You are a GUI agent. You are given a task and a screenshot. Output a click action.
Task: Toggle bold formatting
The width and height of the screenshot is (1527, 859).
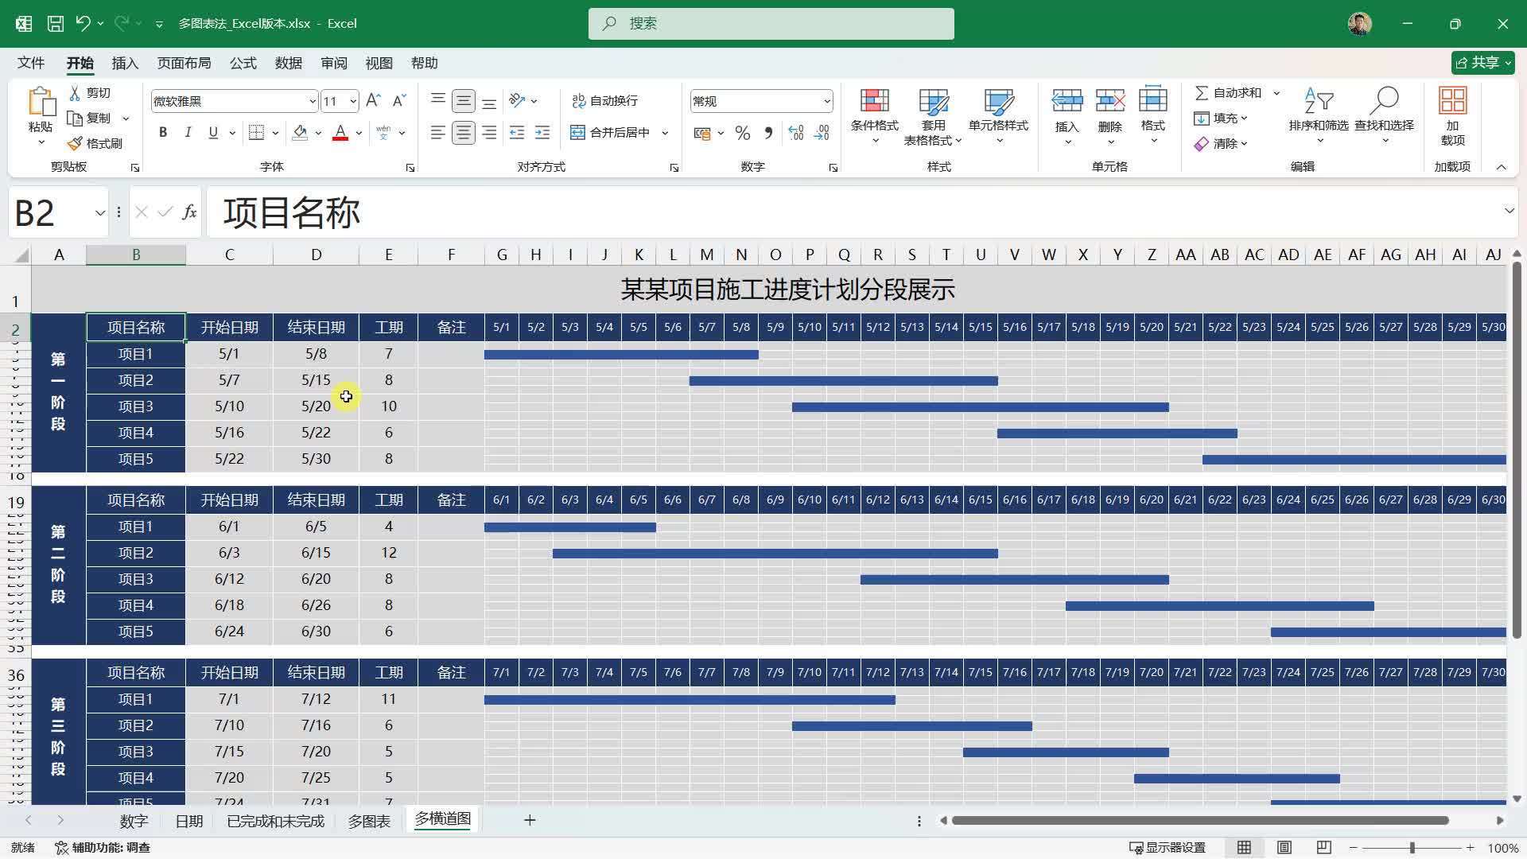point(163,133)
